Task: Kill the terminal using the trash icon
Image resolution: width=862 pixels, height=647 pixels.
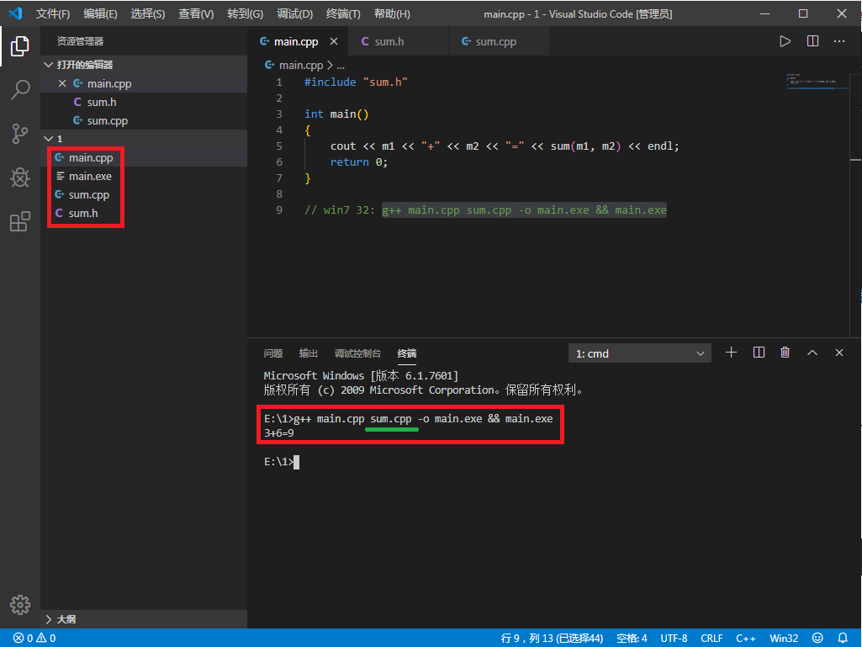Action: coord(785,353)
